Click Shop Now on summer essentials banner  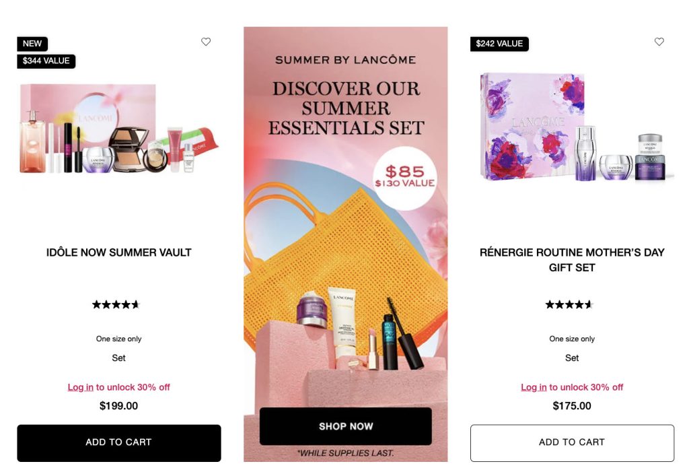click(346, 426)
